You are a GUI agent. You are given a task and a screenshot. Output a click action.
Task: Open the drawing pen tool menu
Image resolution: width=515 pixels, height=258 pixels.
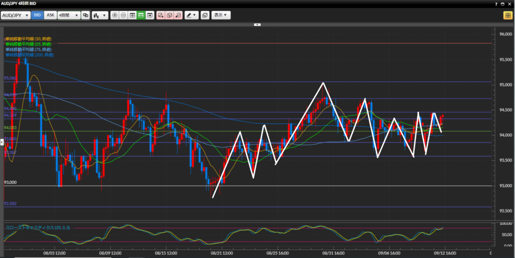191,15
